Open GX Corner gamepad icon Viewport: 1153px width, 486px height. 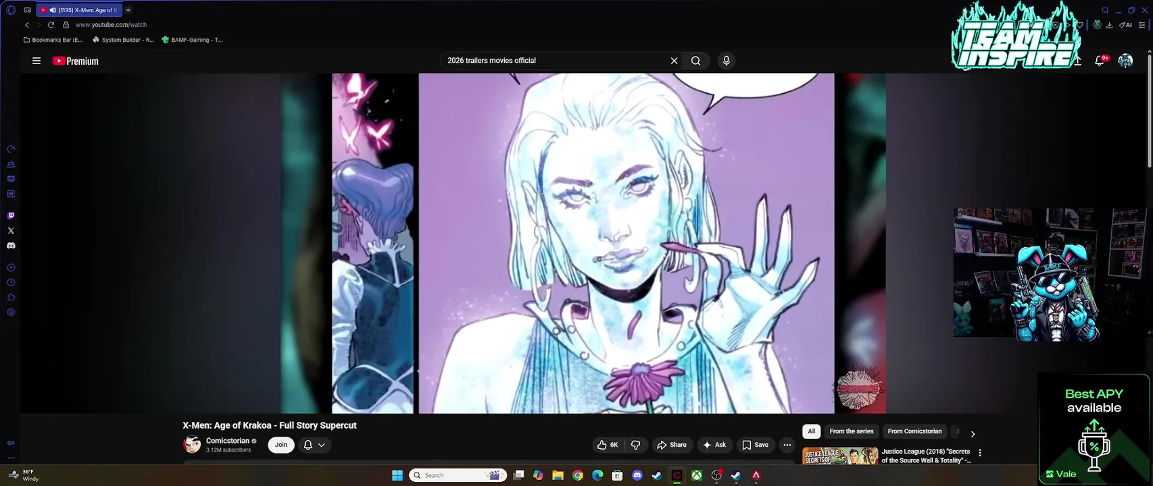pyautogui.click(x=27, y=10)
